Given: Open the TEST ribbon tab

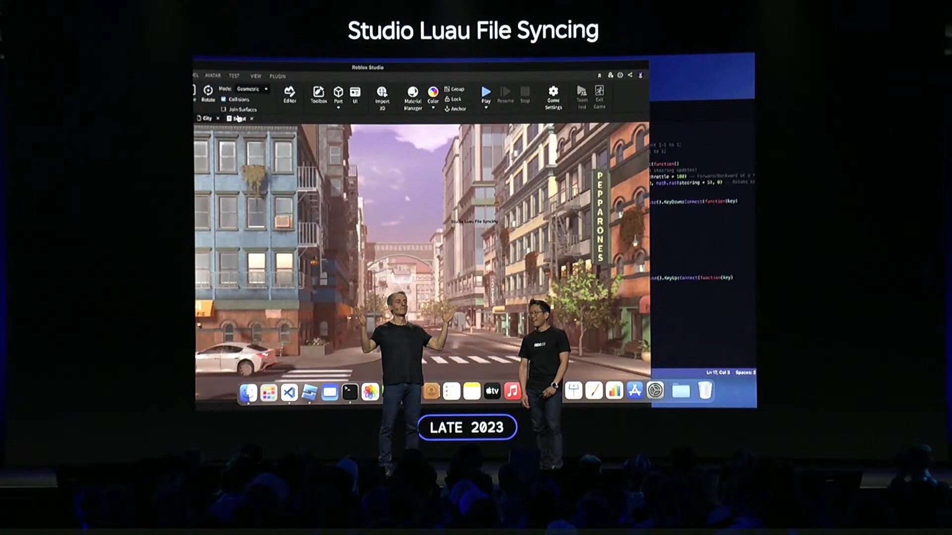Looking at the screenshot, I should tap(234, 76).
